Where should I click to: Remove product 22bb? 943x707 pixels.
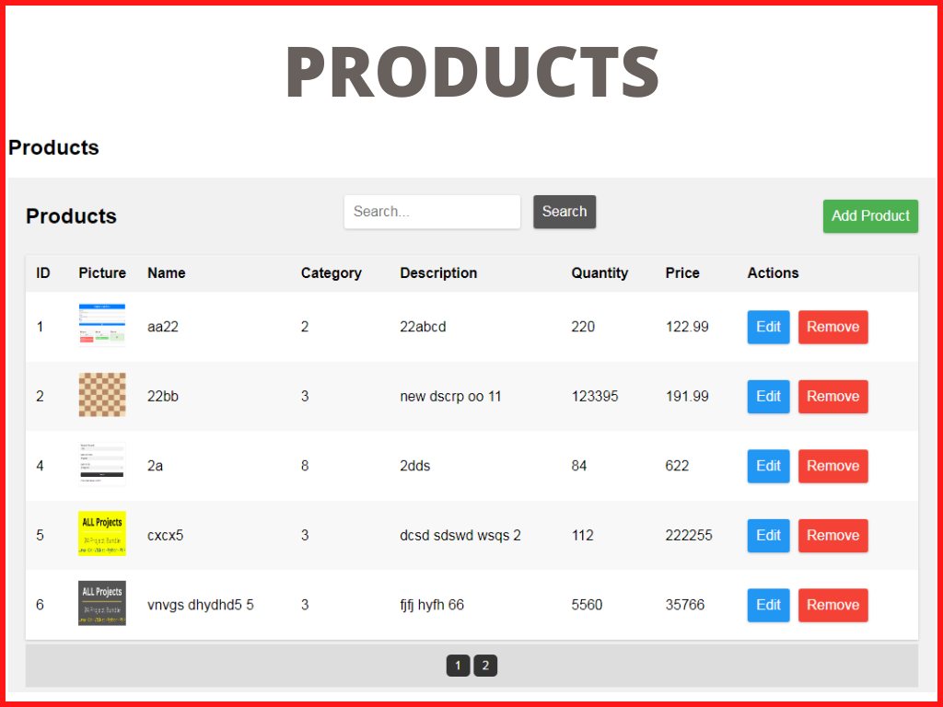coord(832,396)
